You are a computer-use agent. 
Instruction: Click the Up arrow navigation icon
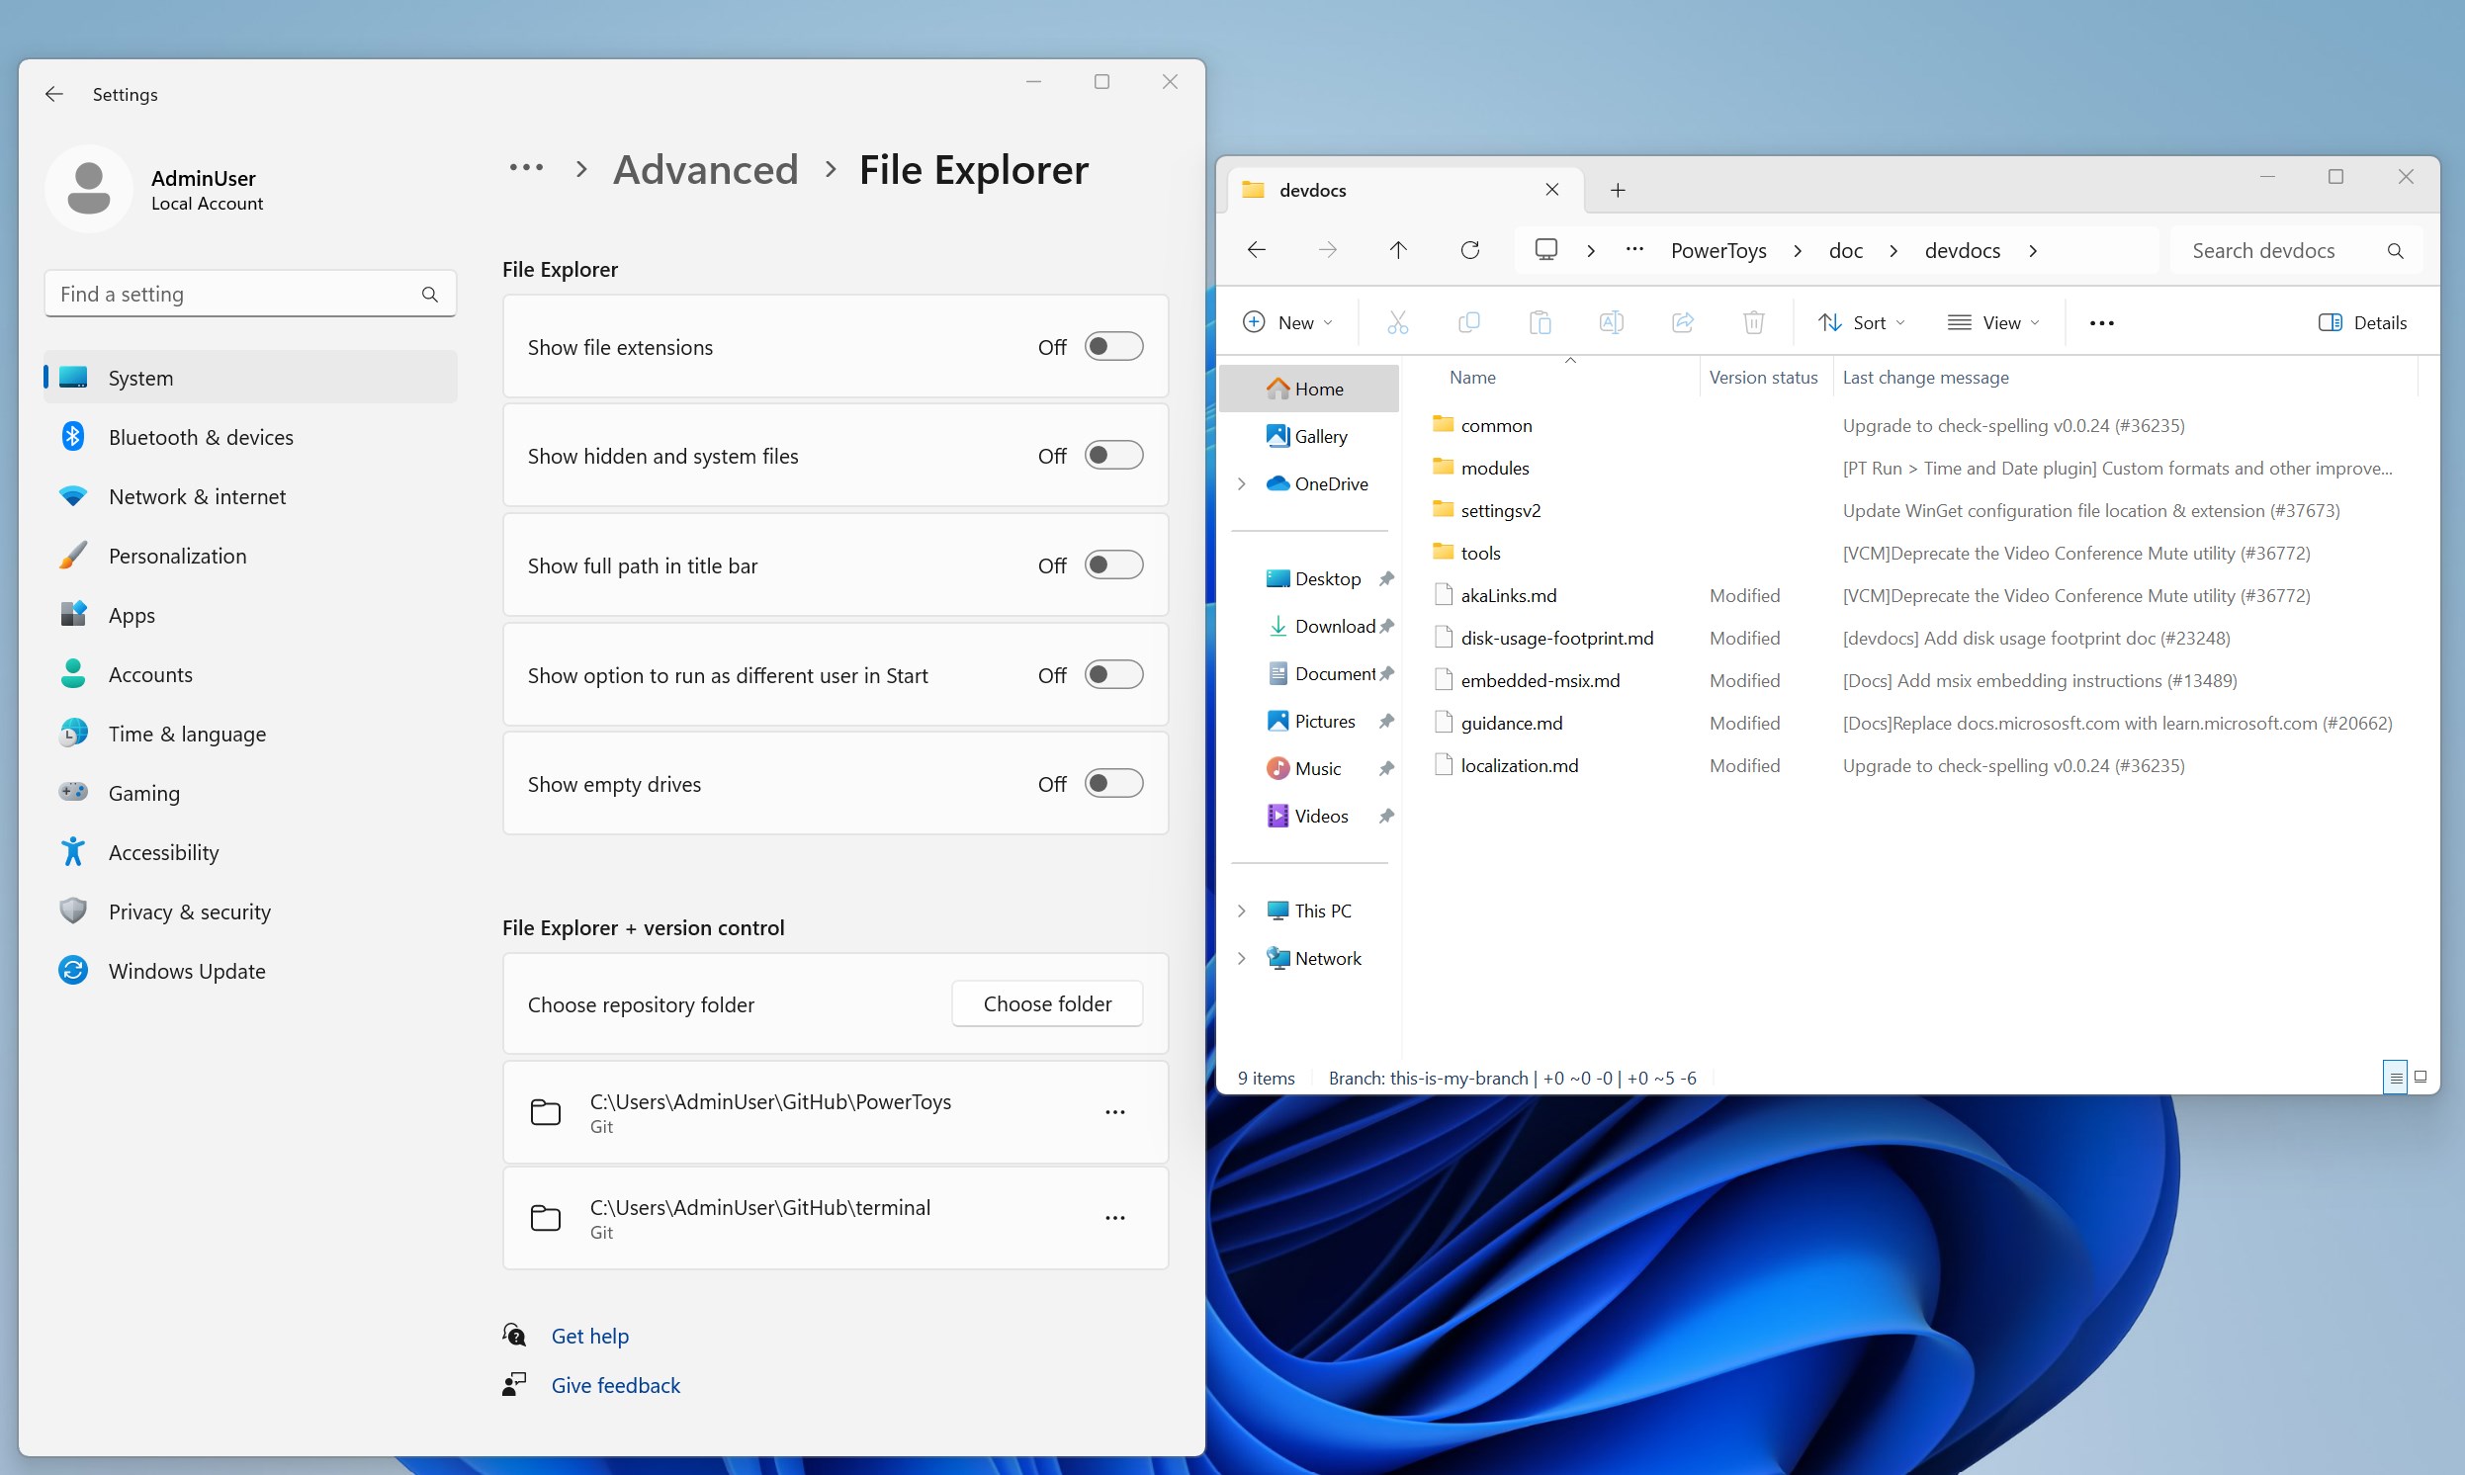1397,249
